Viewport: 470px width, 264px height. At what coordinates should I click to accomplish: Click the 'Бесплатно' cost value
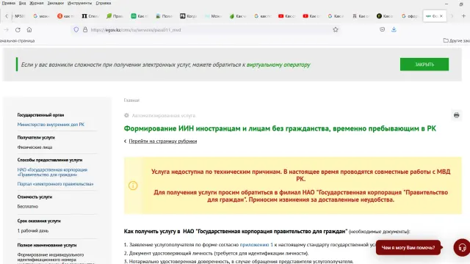click(x=28, y=207)
